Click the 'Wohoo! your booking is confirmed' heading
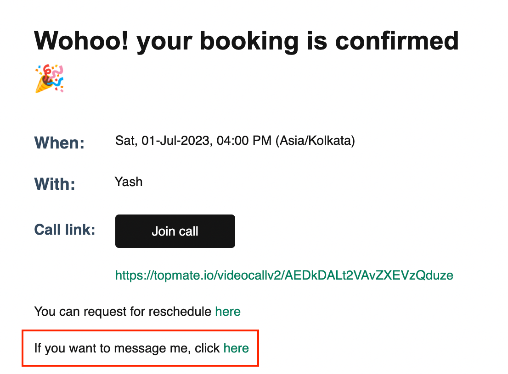The image size is (508, 374). 246,41
